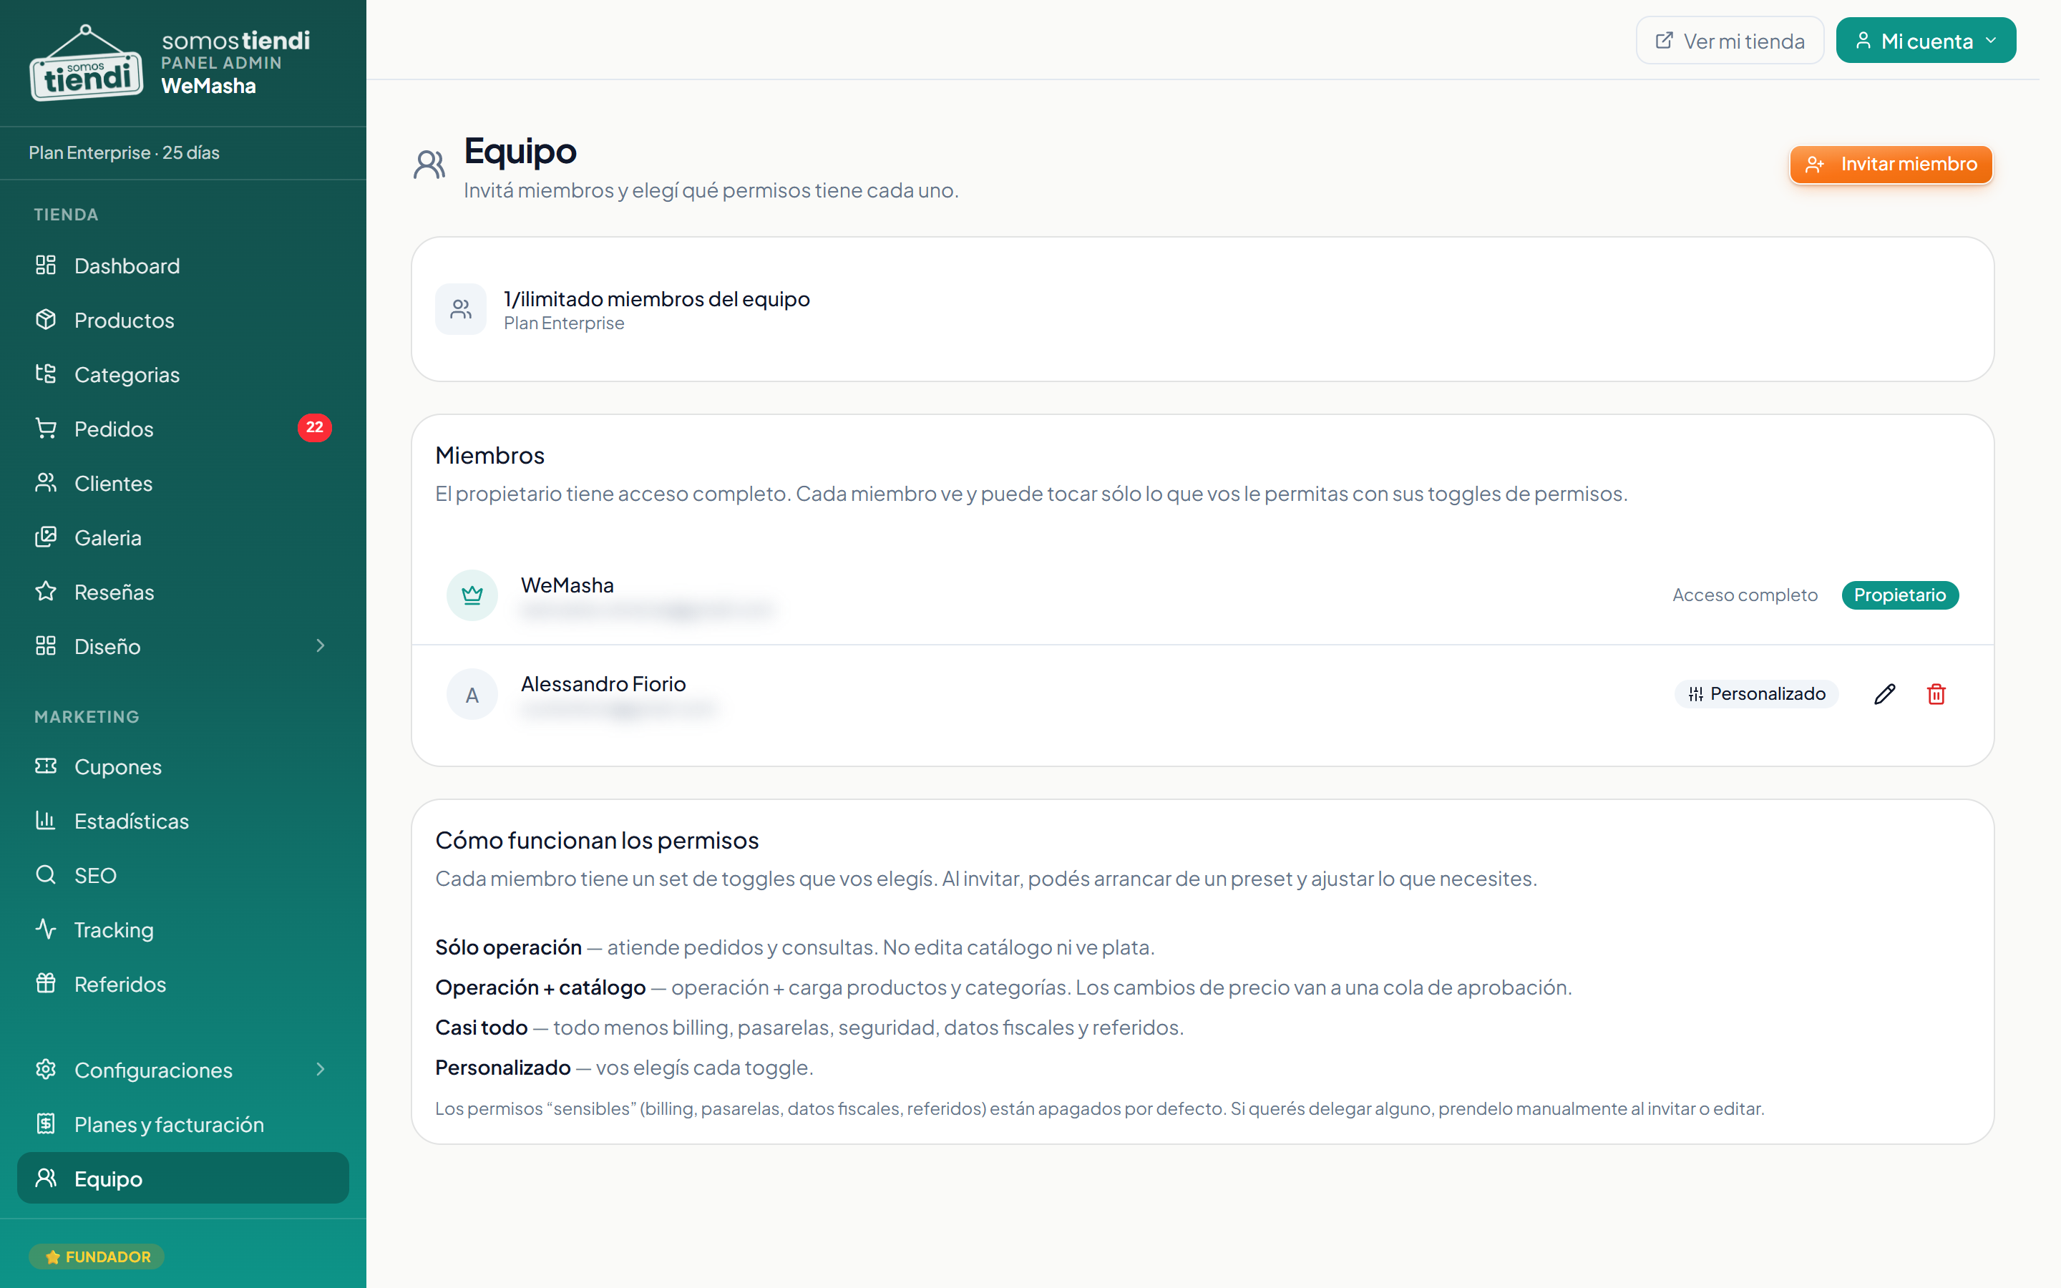Click the Tracking activity icon in the sidebar

[x=46, y=929]
